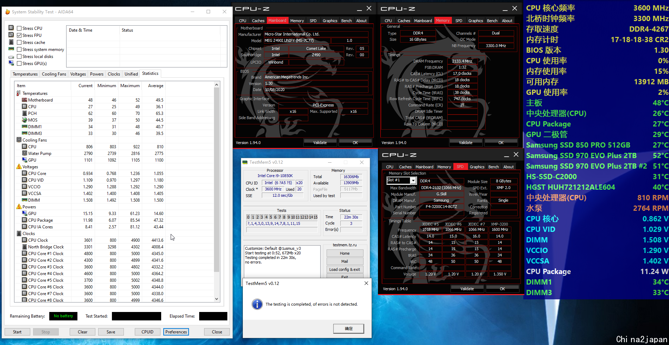
Task: Open the Unified tab in AIDA64
Action: 131,74
